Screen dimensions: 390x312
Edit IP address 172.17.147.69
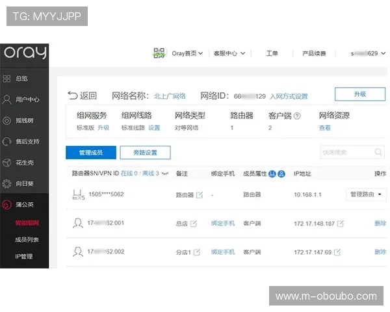(x=337, y=252)
